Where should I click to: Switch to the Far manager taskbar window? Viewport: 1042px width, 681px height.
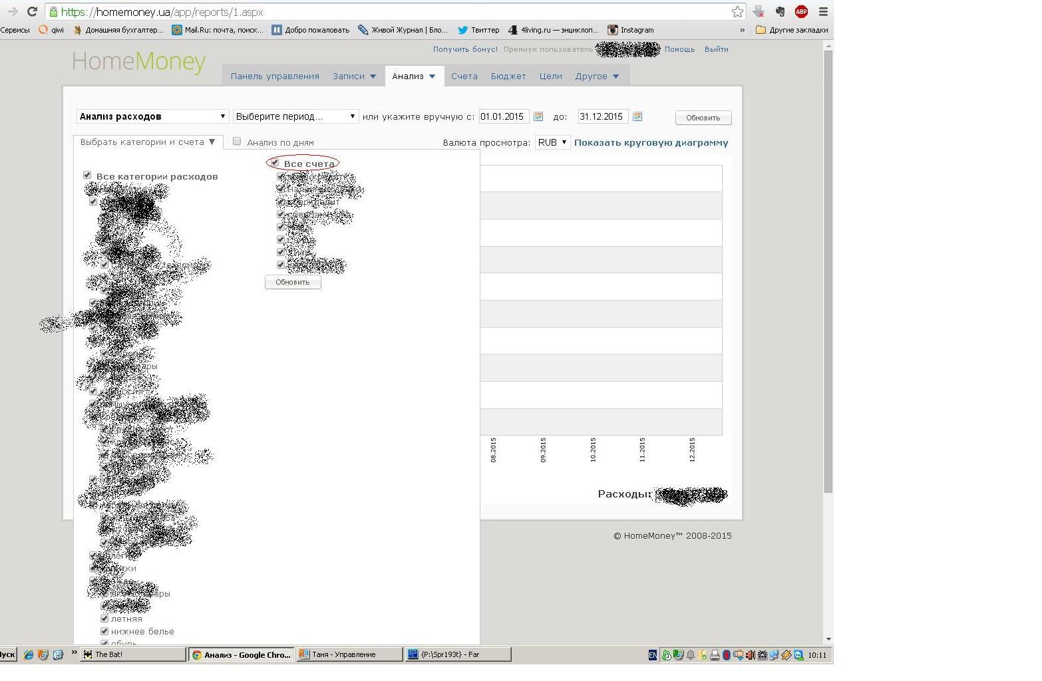(458, 654)
